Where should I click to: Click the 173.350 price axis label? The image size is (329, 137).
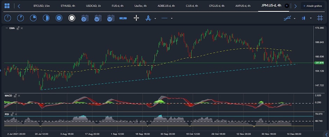pyautogui.click(x=320, y=28)
